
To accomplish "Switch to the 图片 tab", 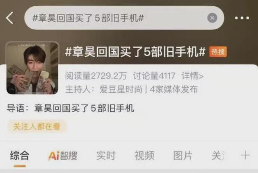I will pyautogui.click(x=183, y=155).
